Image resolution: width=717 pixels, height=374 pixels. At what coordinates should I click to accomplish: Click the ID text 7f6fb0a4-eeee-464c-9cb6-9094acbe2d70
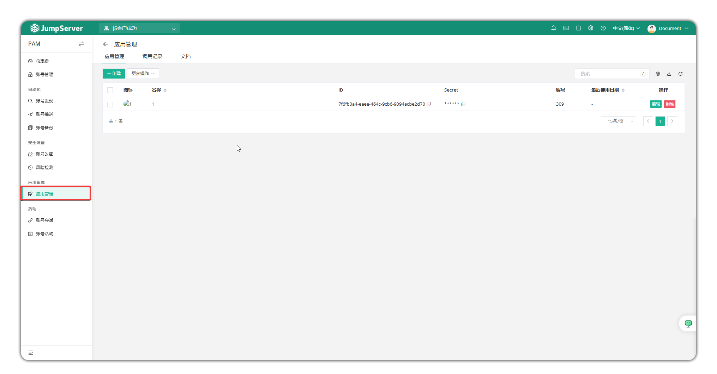[x=381, y=104]
